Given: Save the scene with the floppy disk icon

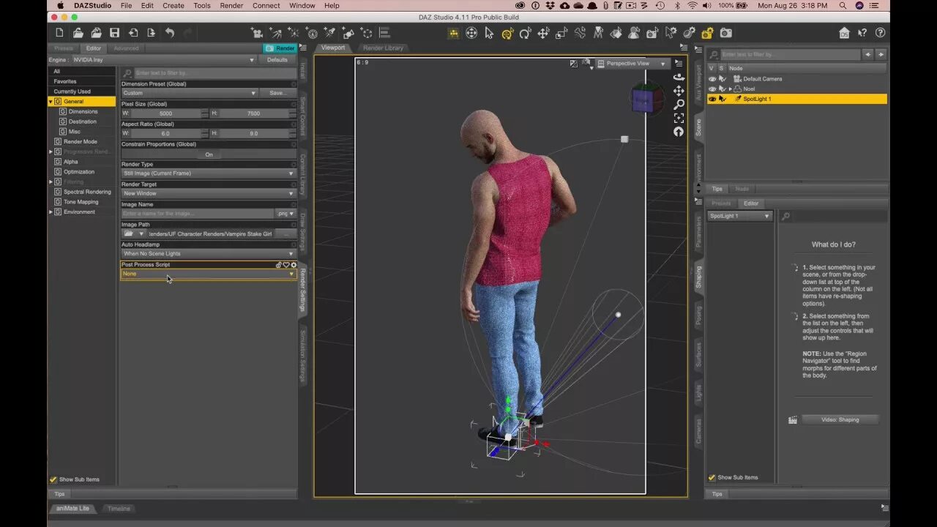Looking at the screenshot, I should [114, 33].
